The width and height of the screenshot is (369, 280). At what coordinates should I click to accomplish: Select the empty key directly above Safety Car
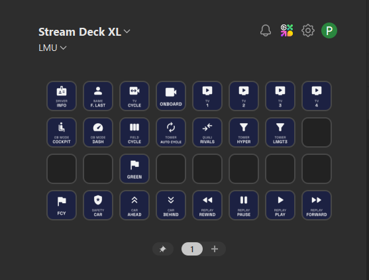(x=98, y=169)
